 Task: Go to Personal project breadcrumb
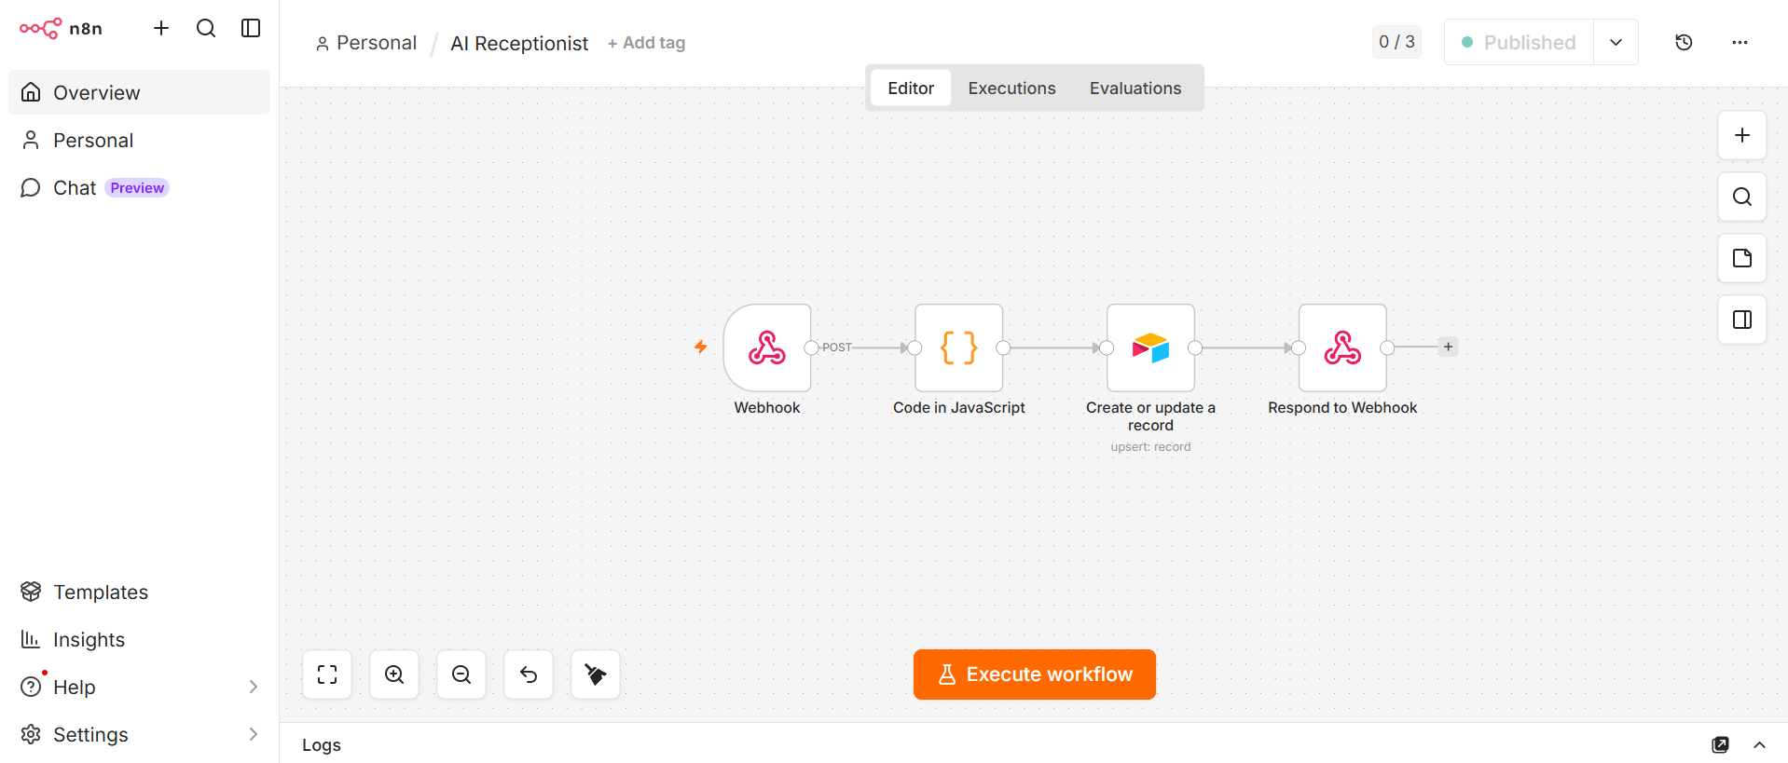pyautogui.click(x=366, y=43)
